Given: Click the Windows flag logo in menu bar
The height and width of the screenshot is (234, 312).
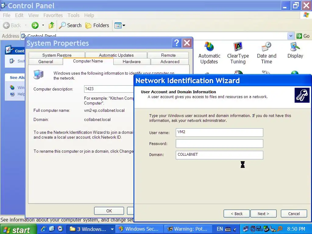Looking at the screenshot, I should pos(306,15).
